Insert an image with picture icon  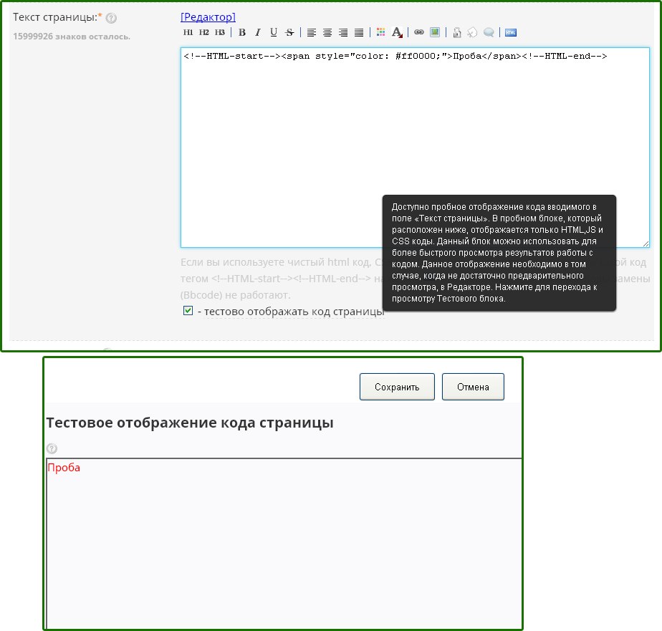pos(434,32)
